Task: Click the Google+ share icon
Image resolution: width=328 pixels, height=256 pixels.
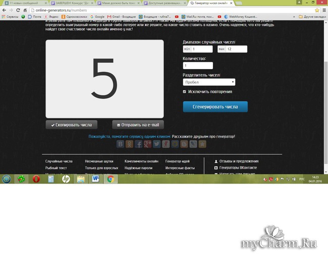Action: coord(148,144)
